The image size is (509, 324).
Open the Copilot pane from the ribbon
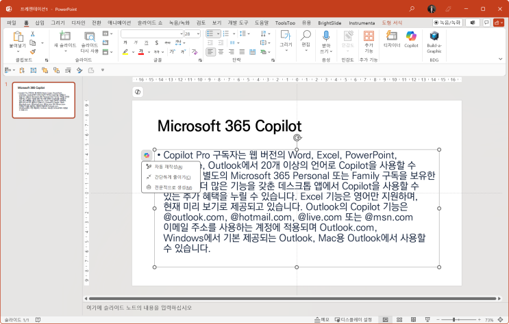click(411, 40)
